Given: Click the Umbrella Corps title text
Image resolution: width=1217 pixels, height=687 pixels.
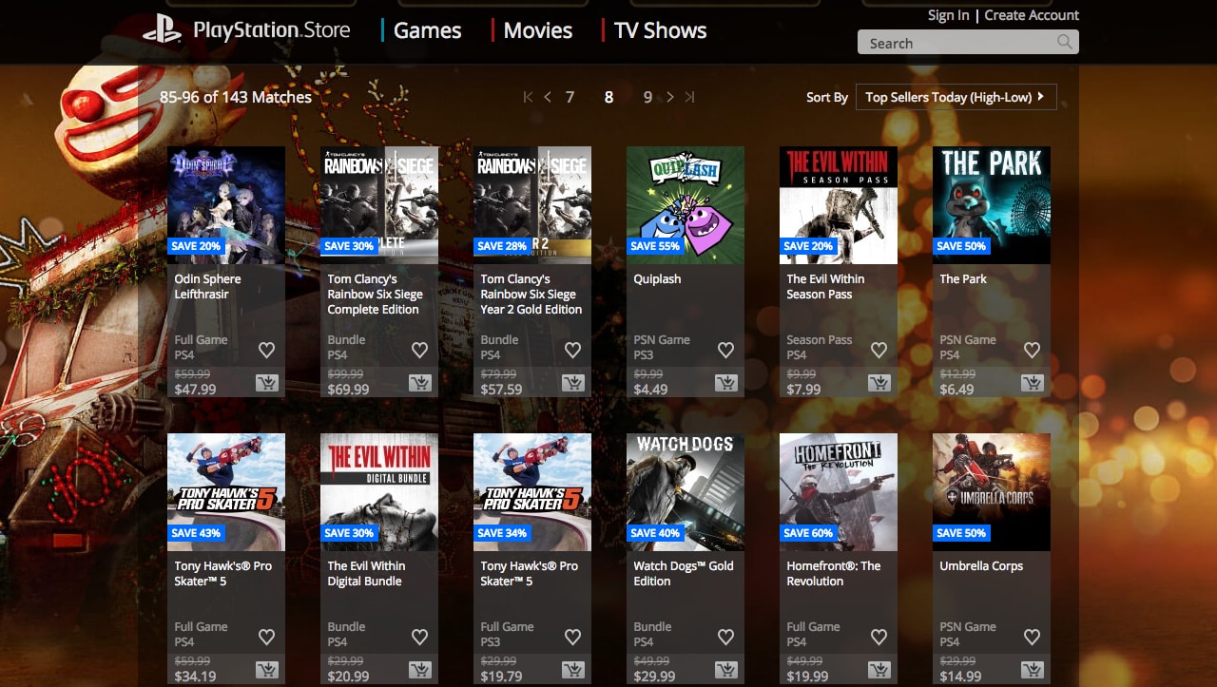Looking at the screenshot, I should point(981,566).
